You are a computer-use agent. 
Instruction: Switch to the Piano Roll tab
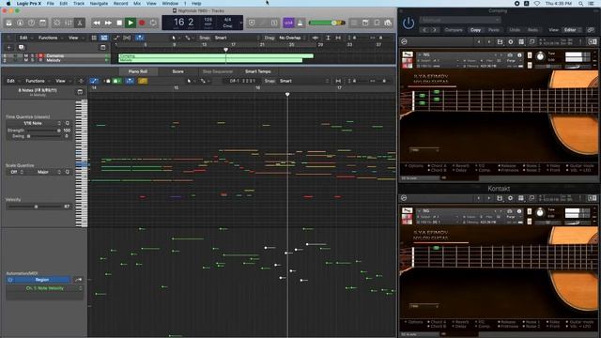(x=138, y=71)
